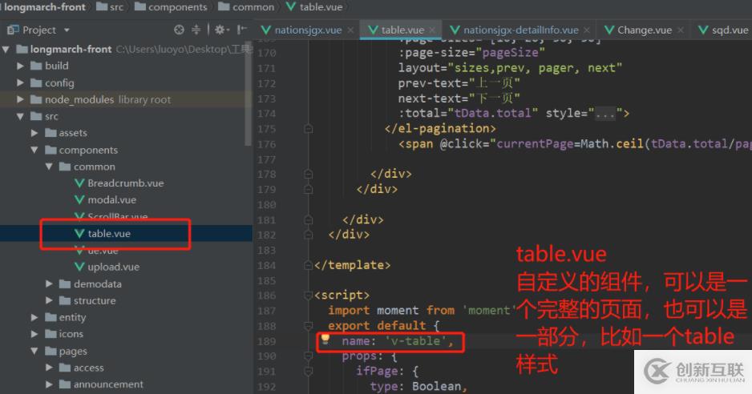Collapse the pages folder arrow
The height and width of the screenshot is (394, 752).
34,352
